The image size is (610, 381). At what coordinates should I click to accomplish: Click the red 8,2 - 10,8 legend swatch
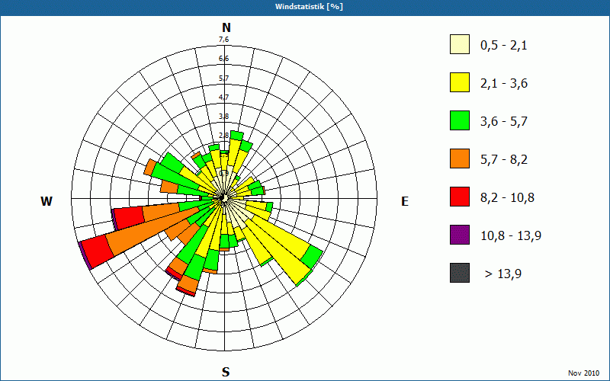[460, 197]
